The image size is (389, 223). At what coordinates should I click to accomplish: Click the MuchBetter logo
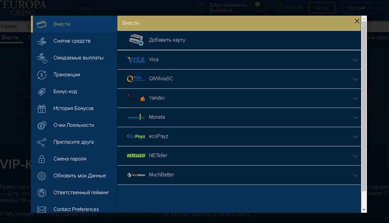[x=136, y=175]
